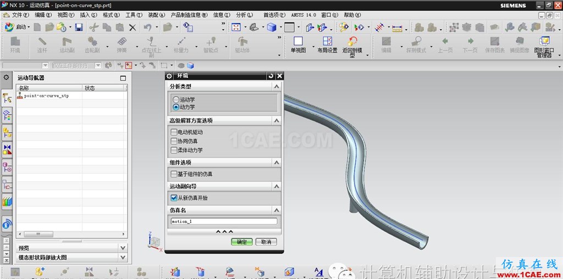Click the object display palette icon
The height and width of the screenshot is (279, 563).
[344, 27]
